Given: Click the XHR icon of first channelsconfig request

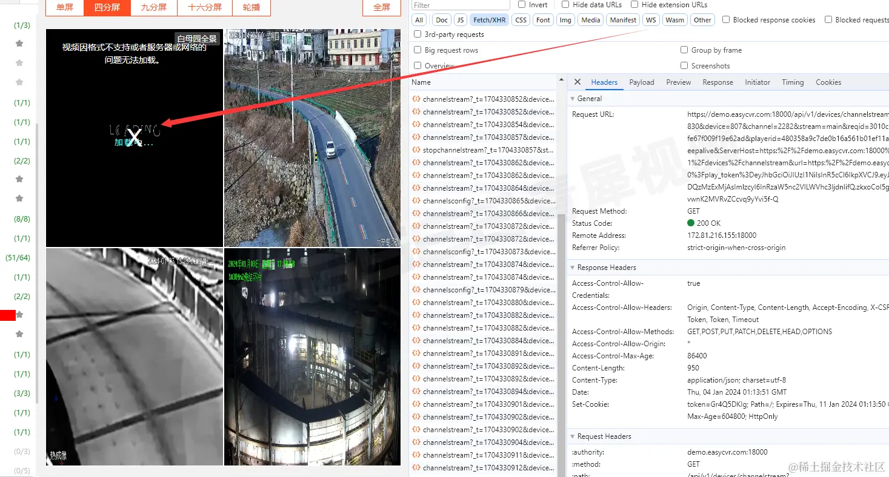Looking at the screenshot, I should [x=416, y=201].
